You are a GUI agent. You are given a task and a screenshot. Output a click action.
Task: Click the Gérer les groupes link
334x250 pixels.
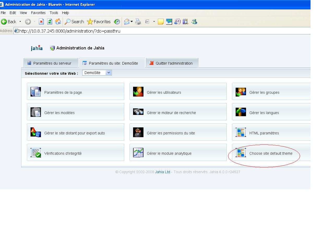click(264, 92)
